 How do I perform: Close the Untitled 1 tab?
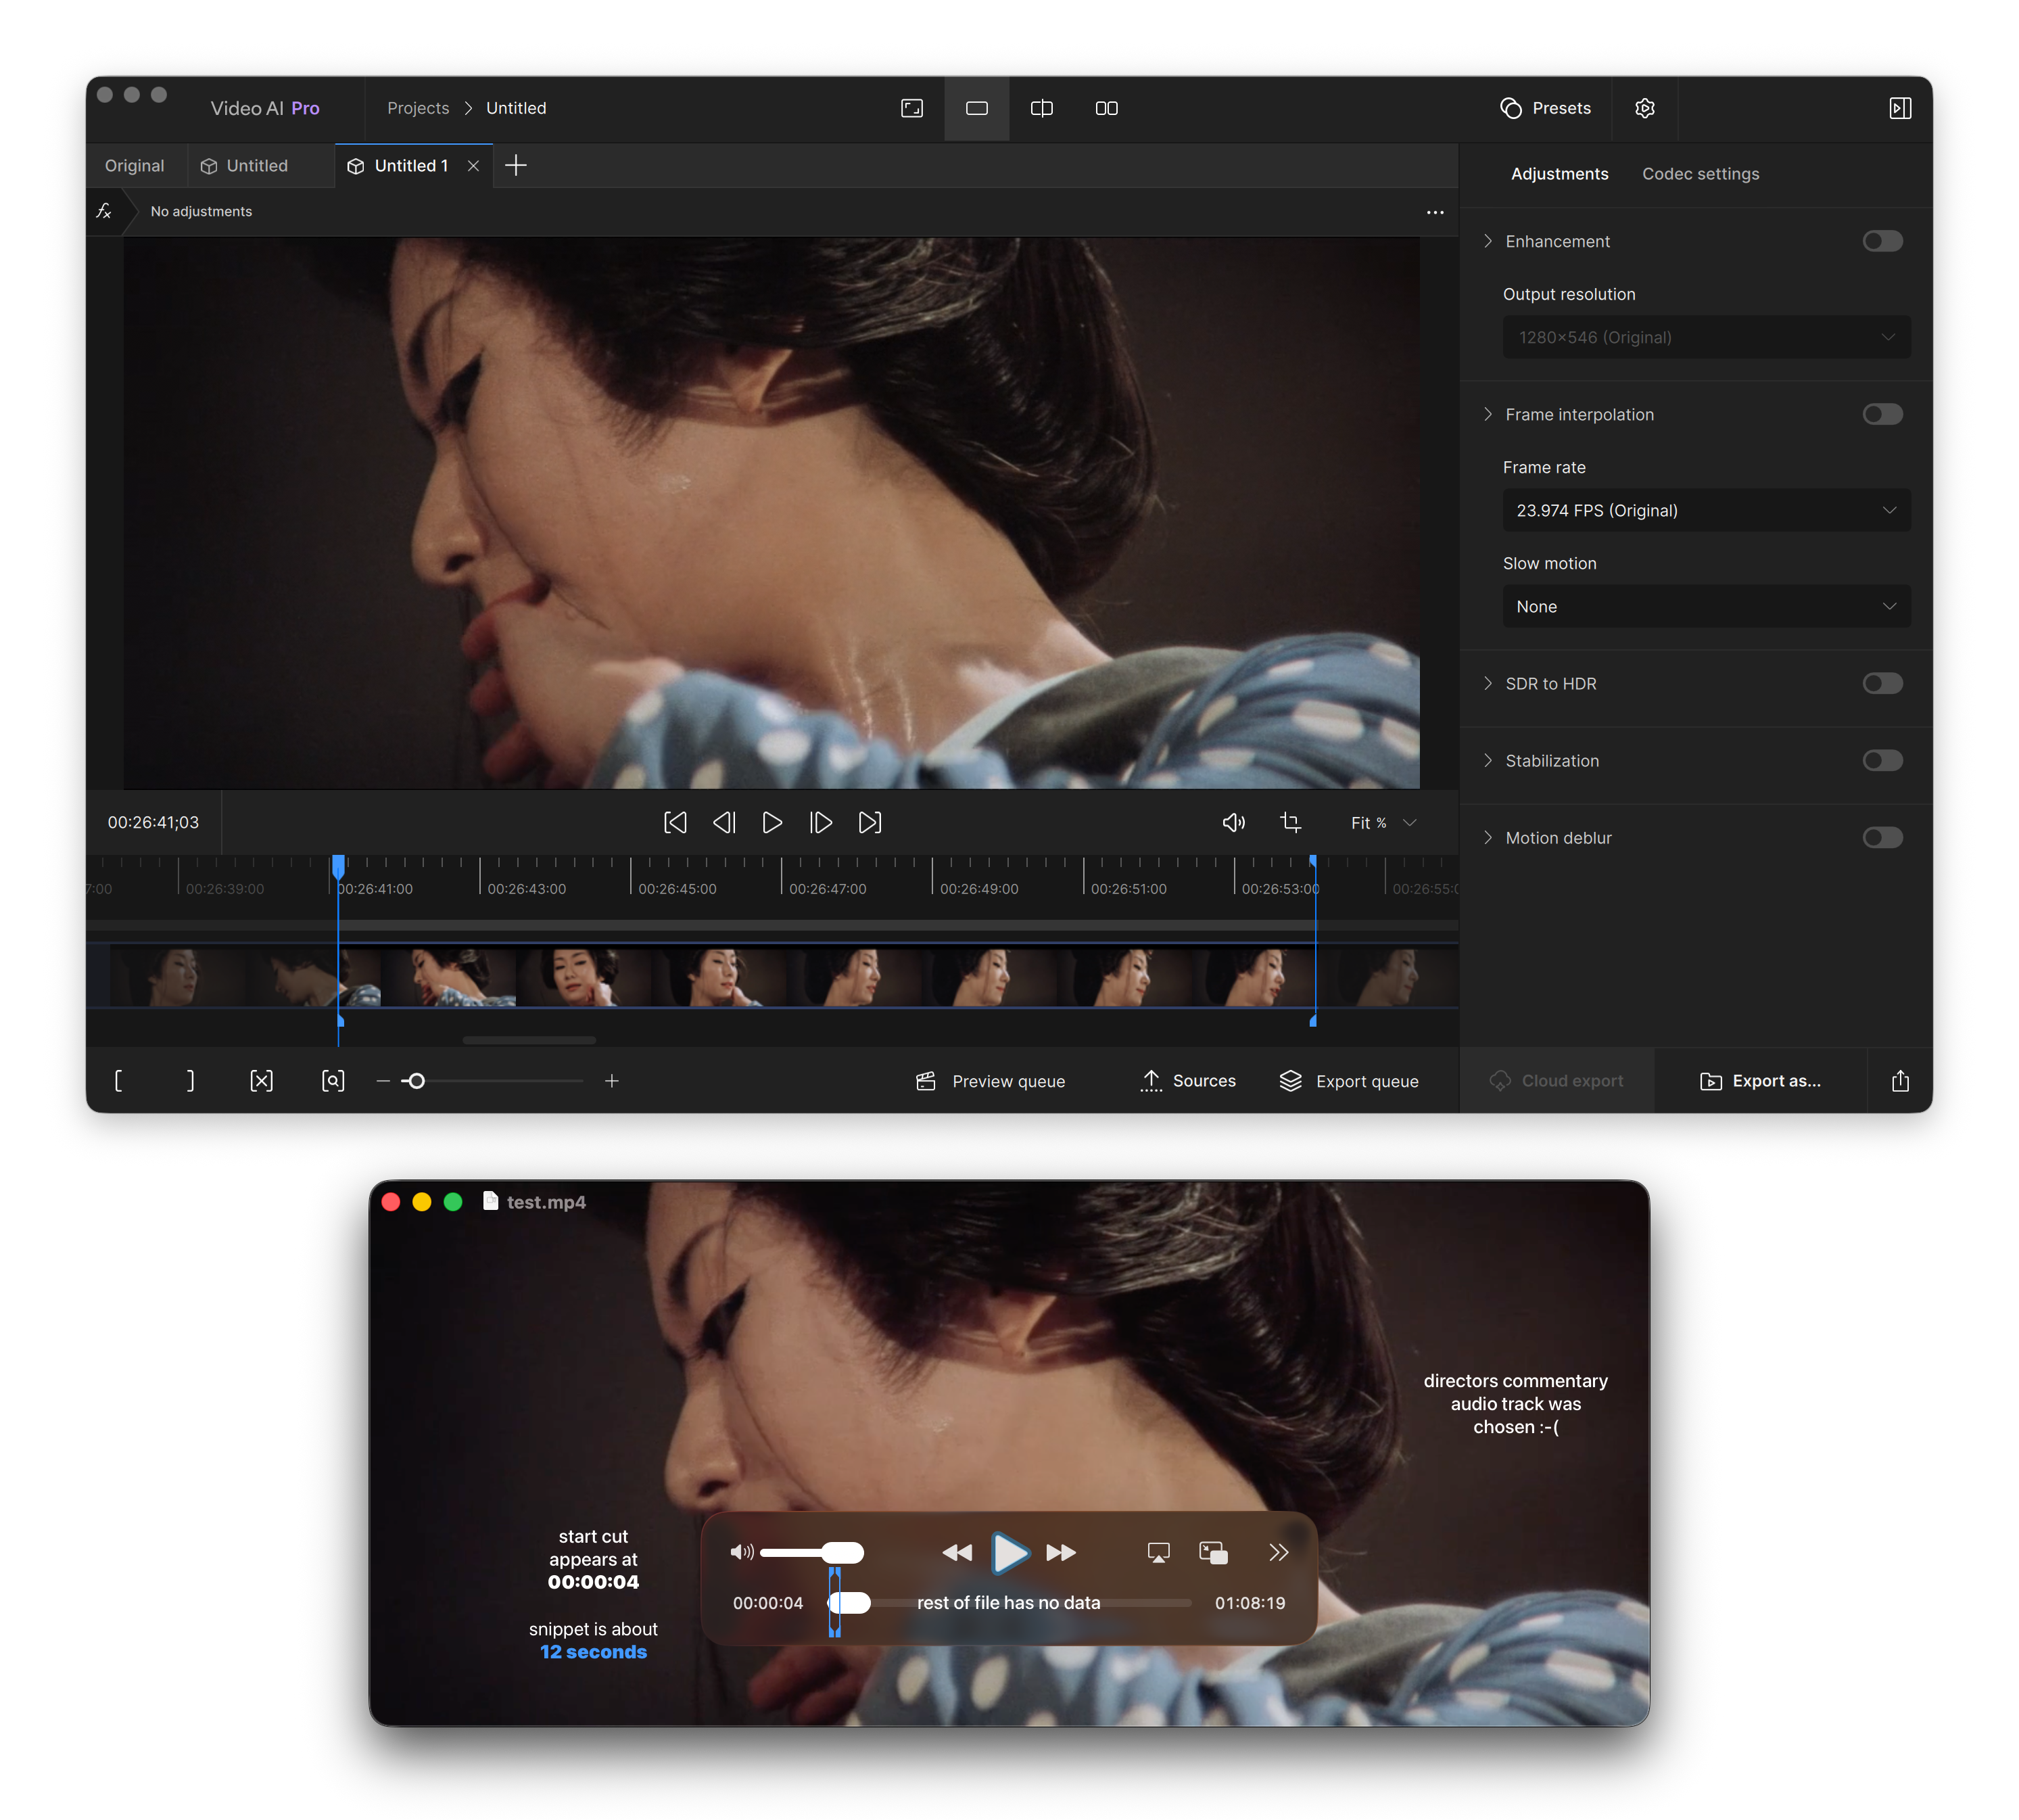(474, 166)
